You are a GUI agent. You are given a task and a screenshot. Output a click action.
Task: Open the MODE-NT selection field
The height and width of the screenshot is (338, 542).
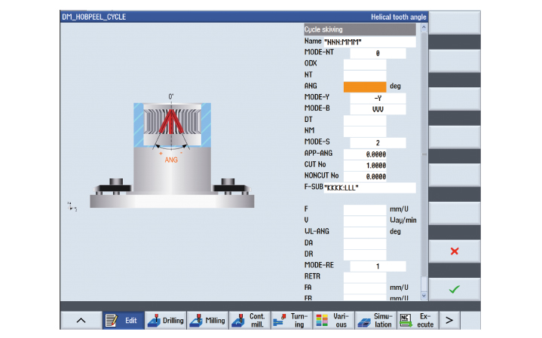pyautogui.click(x=374, y=53)
